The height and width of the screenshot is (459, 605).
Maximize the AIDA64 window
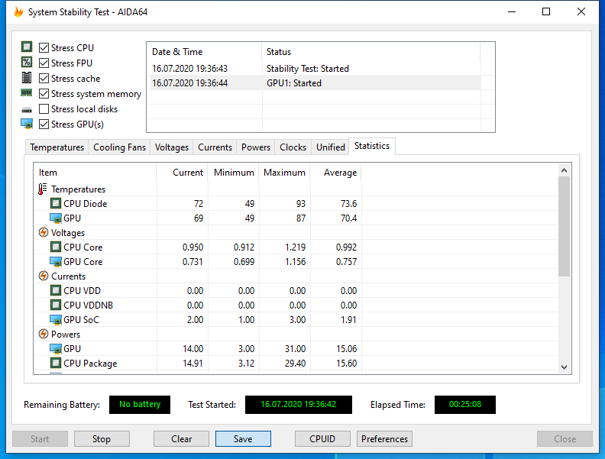coord(546,12)
